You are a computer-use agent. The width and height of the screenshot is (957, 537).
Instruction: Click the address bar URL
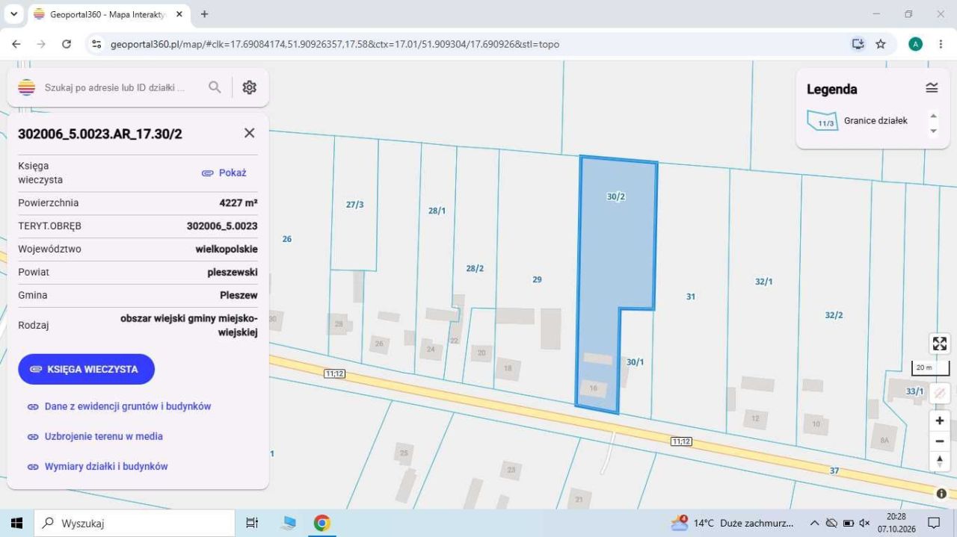335,44
